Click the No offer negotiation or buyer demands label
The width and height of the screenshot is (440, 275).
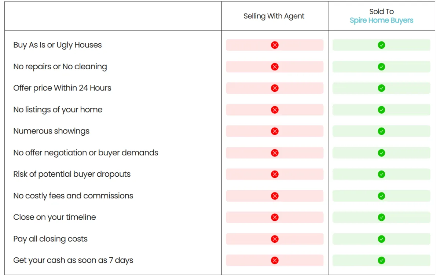(x=86, y=153)
